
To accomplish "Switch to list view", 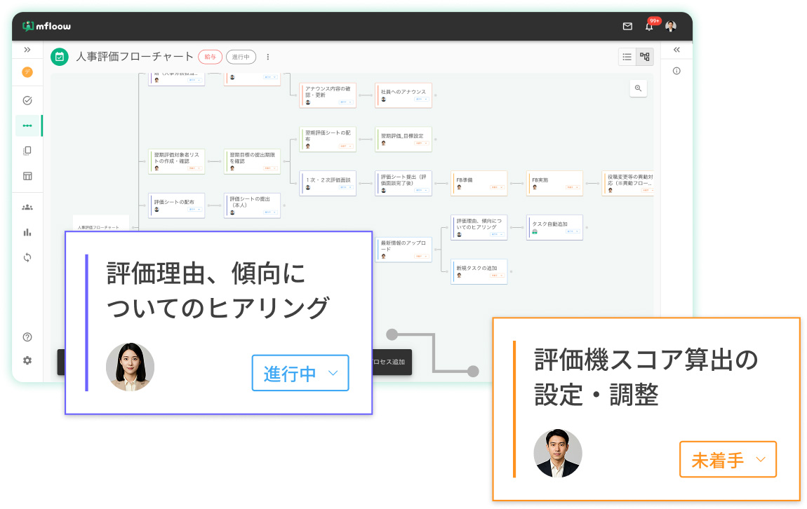I will pos(627,57).
